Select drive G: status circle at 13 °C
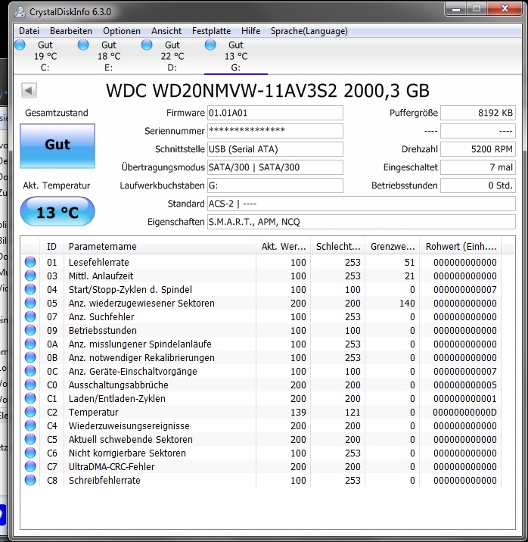This screenshot has height=542, width=528. point(210,45)
